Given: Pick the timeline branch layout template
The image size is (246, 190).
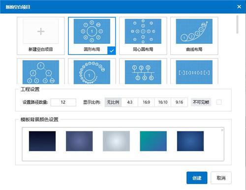Looking at the screenshot, I should (x=143, y=71).
